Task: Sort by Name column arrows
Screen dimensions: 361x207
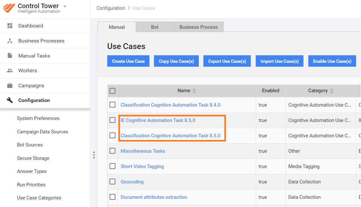Action: tap(194, 91)
